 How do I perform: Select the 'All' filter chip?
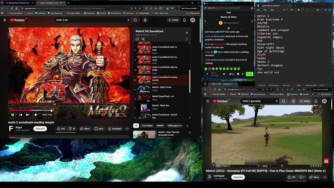[136, 126]
